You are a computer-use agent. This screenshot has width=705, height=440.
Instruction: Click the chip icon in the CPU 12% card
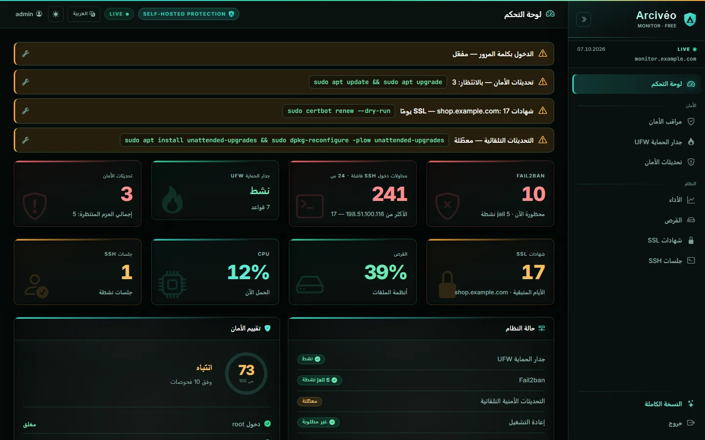pyautogui.click(x=172, y=285)
